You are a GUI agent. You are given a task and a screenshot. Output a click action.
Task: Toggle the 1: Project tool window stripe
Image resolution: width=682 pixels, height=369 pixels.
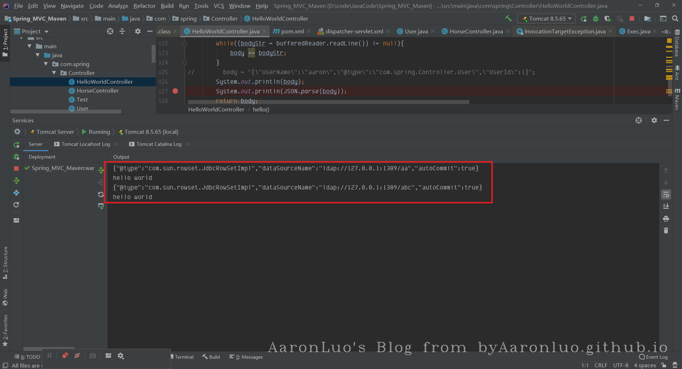pyautogui.click(x=5, y=43)
